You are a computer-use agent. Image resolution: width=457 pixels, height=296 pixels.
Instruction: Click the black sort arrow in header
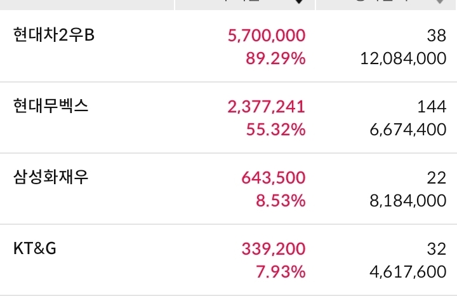(x=299, y=3)
